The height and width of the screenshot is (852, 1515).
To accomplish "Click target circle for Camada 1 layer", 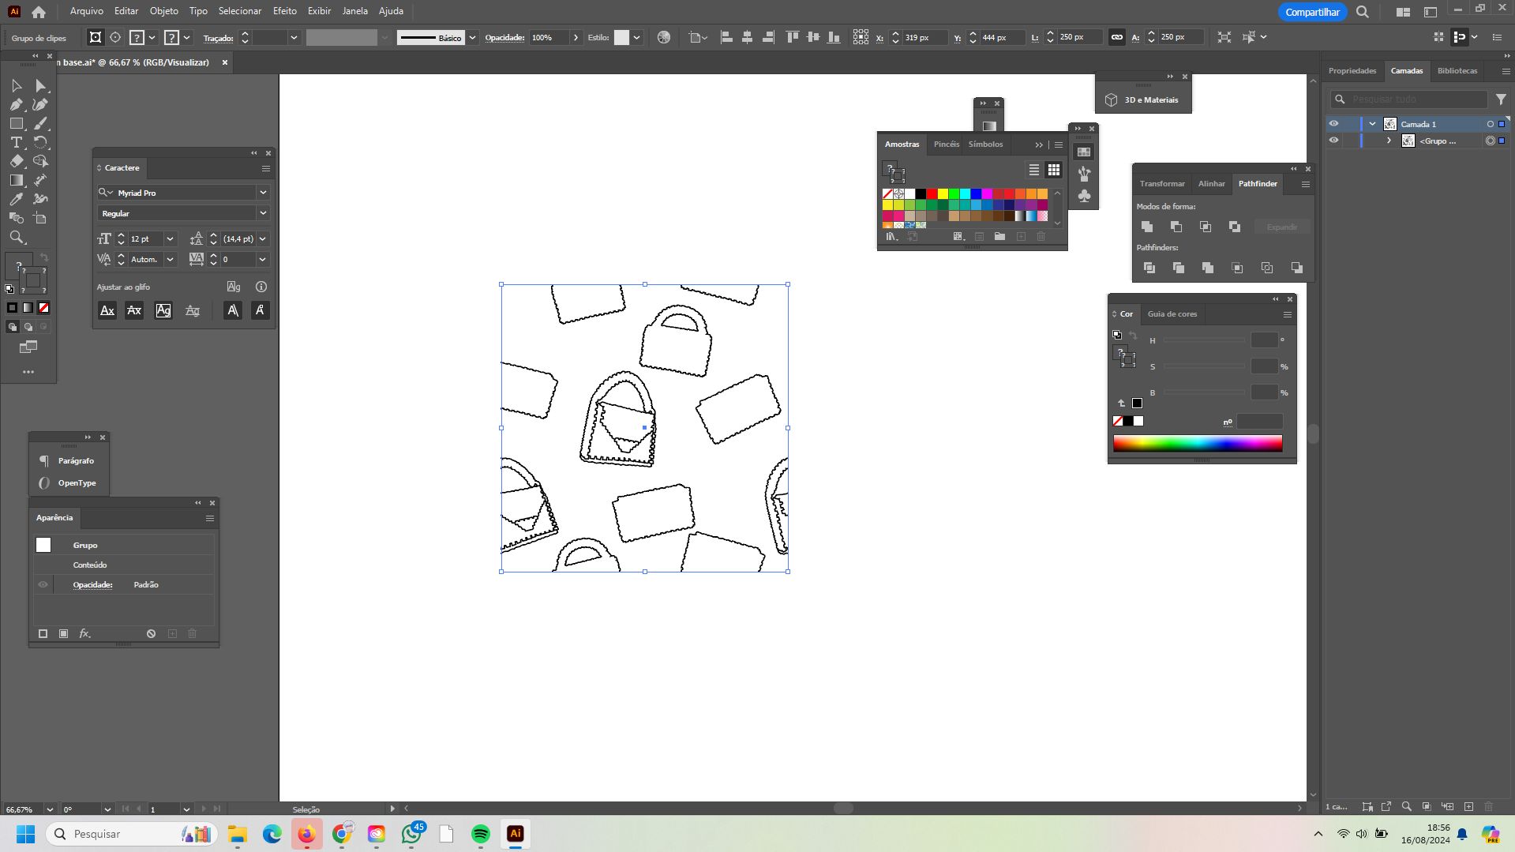I will pos(1491,124).
